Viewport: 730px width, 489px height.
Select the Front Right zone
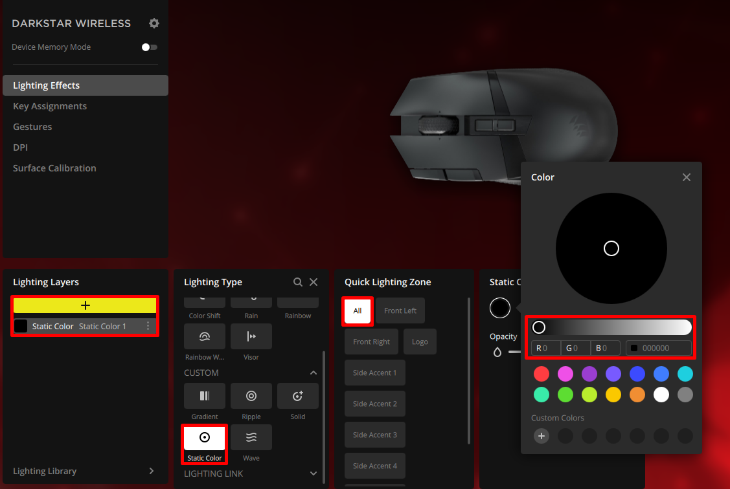(371, 342)
